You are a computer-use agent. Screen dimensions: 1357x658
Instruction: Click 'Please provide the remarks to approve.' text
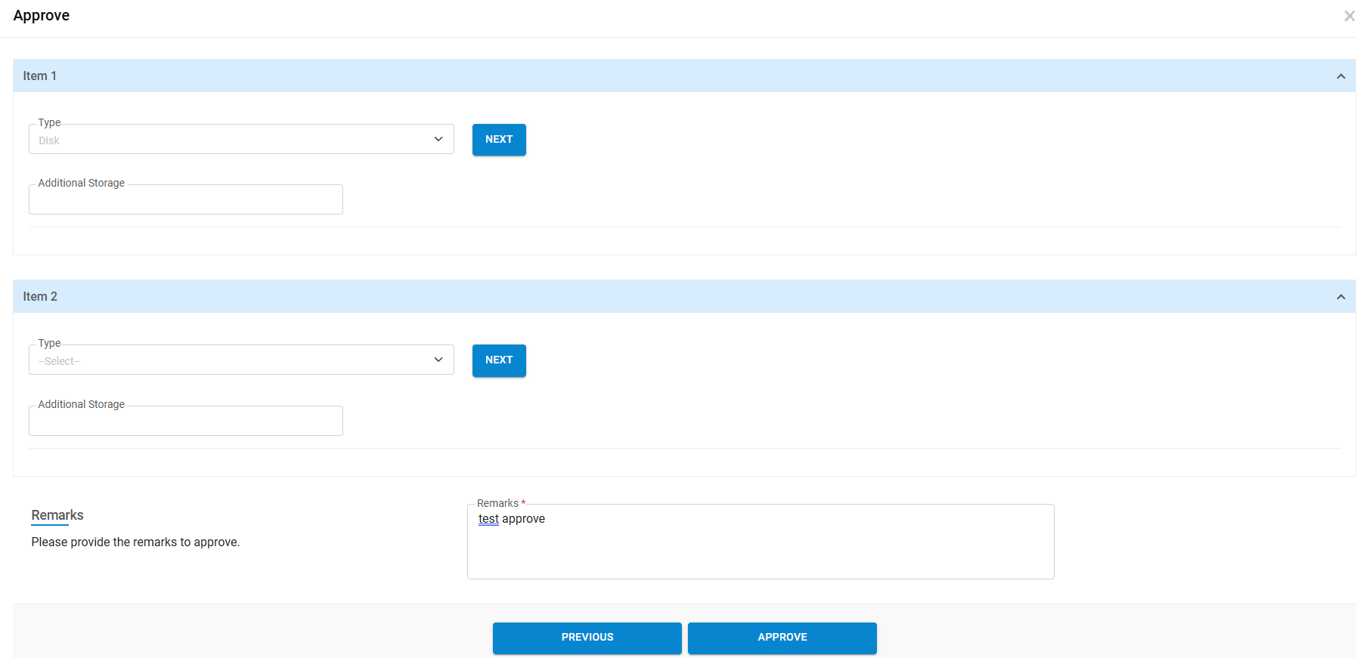(135, 542)
